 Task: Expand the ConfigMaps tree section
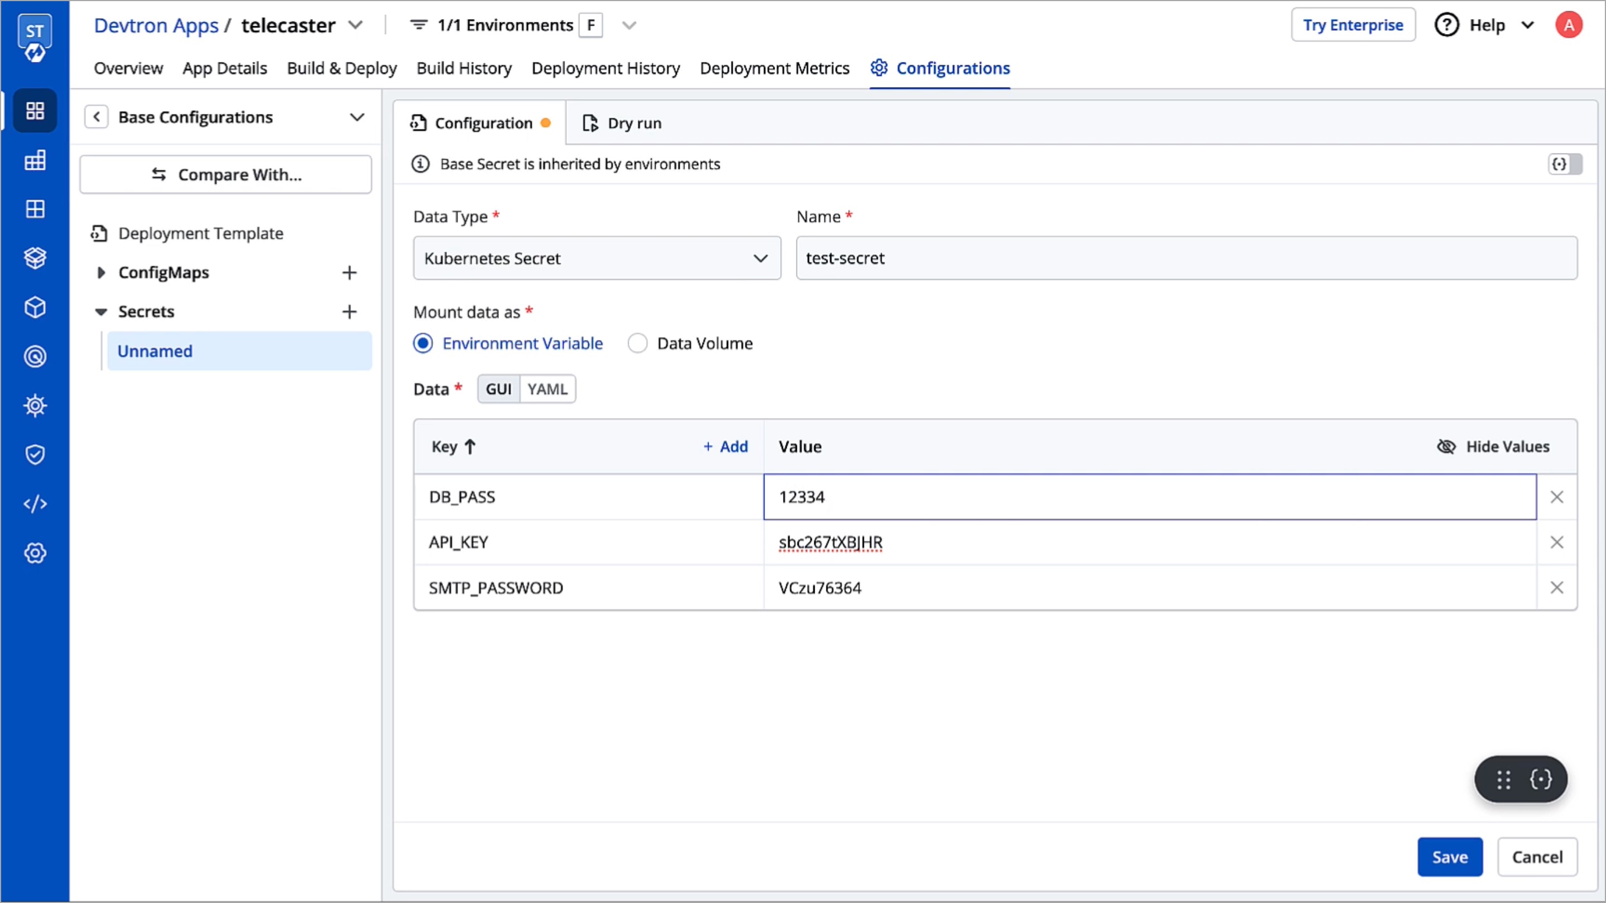click(x=101, y=272)
